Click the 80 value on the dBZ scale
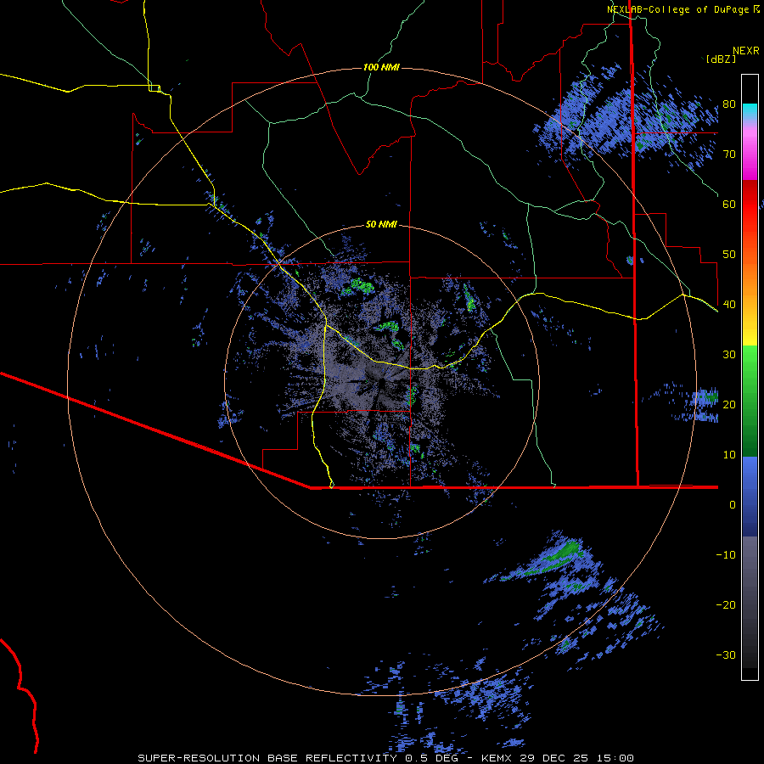 pos(729,104)
